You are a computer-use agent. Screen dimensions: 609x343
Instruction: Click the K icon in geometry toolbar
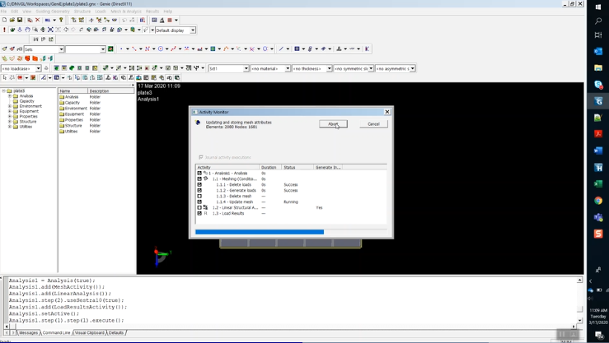pos(367,49)
